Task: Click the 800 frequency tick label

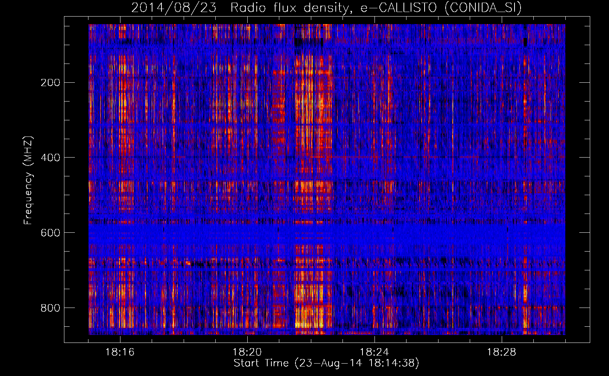Action: pos(50,308)
